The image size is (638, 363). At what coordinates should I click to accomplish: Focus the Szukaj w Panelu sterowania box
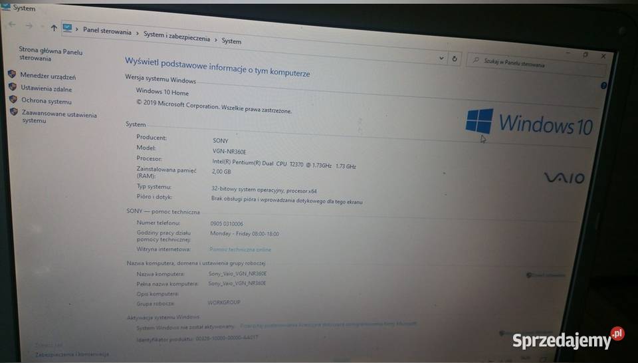click(x=537, y=65)
